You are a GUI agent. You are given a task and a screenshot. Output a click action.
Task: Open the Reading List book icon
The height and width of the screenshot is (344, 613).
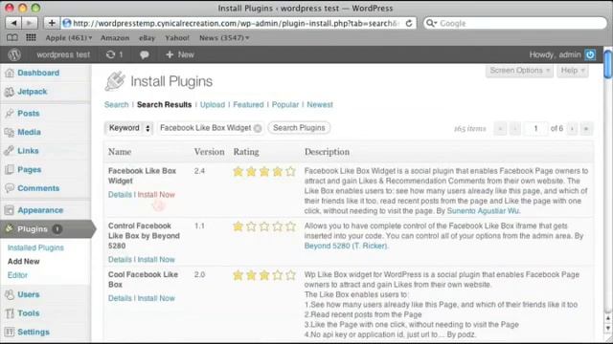pyautogui.click(x=12, y=37)
